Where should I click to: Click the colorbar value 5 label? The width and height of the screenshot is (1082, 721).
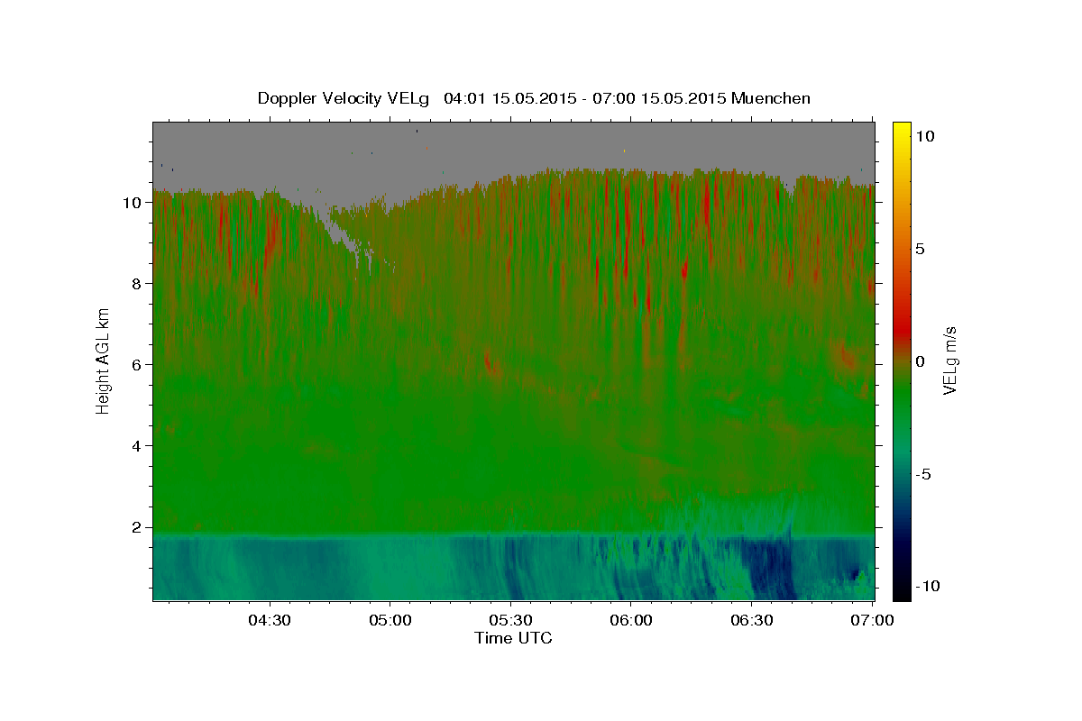tap(920, 249)
